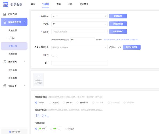Toggle the 卡赔付 switch
The image size is (159, 134).
[x=54, y=55]
